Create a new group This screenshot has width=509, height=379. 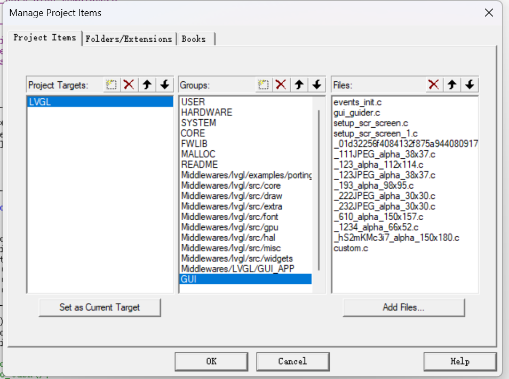[264, 84]
